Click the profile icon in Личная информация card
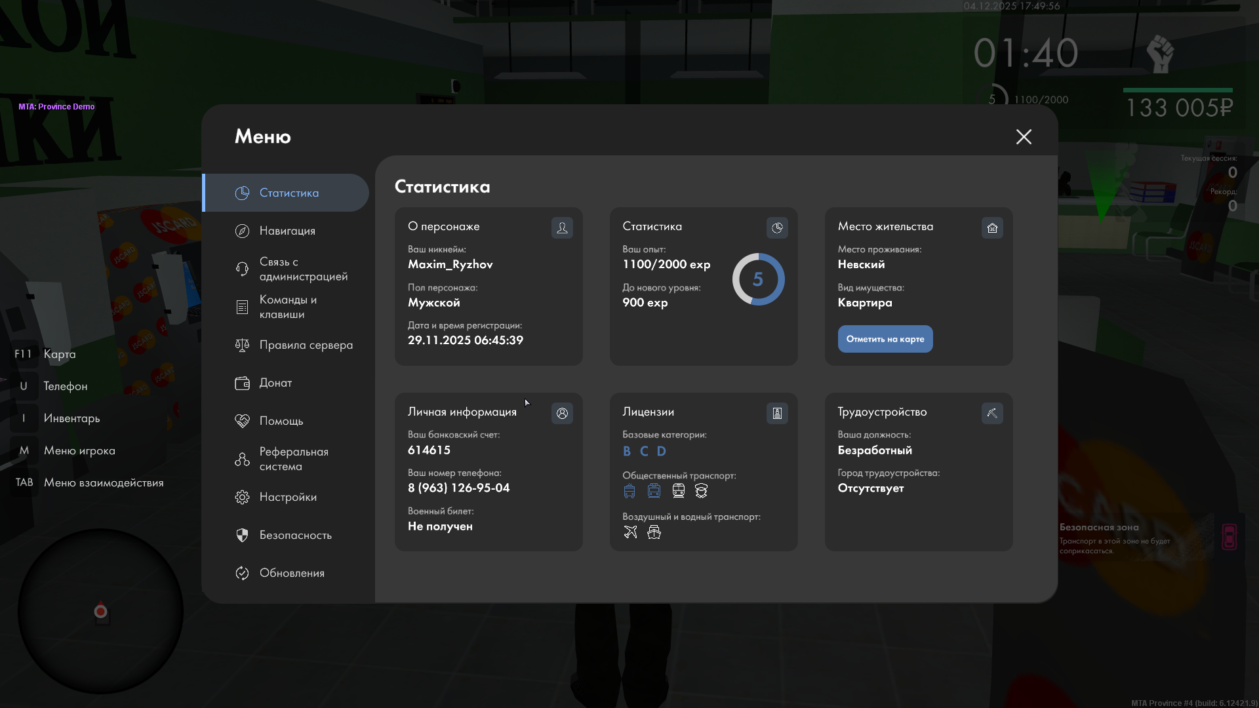 (562, 413)
